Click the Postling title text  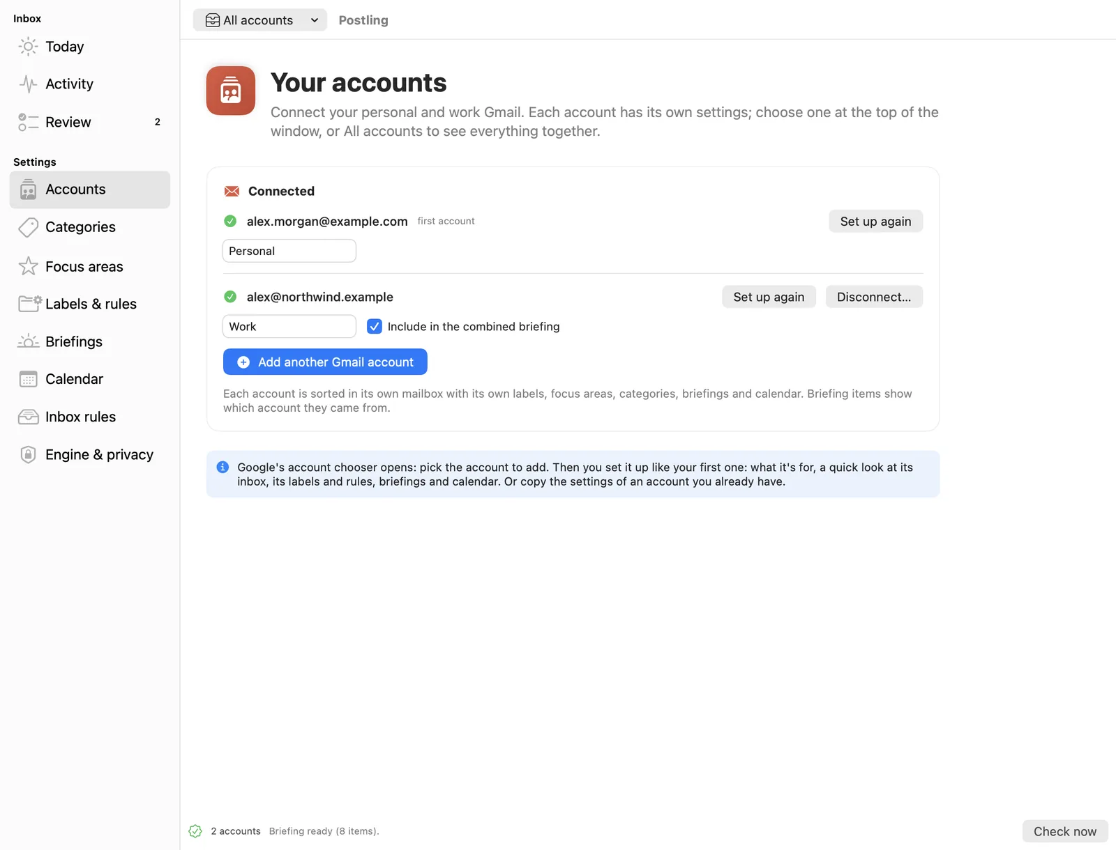tap(363, 20)
